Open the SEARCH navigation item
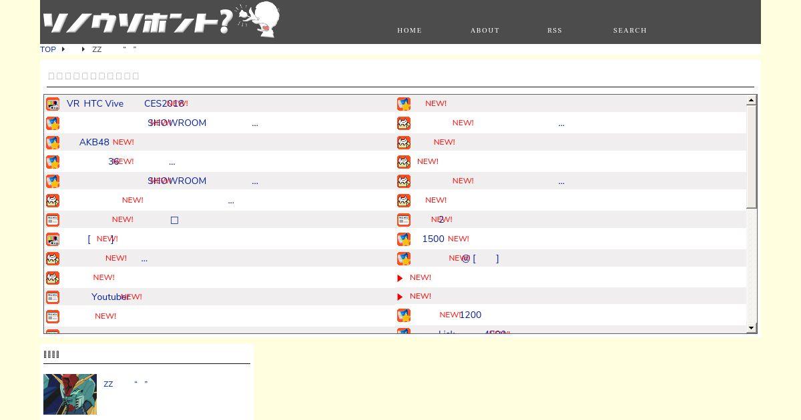This screenshot has height=420, width=801. point(630,30)
